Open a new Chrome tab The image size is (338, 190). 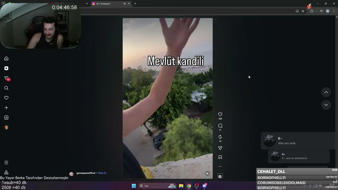click(x=135, y=4)
